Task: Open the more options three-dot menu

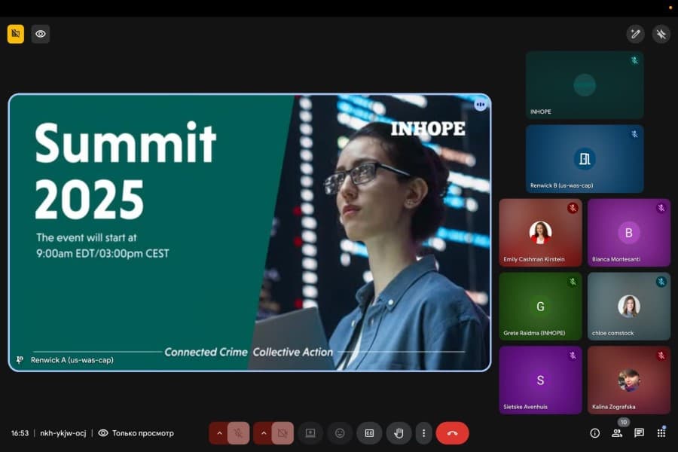Action: [x=423, y=433]
